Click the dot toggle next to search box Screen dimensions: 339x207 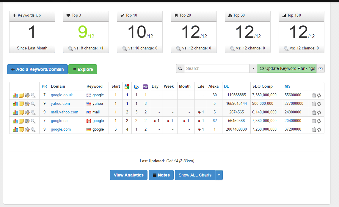253,69
